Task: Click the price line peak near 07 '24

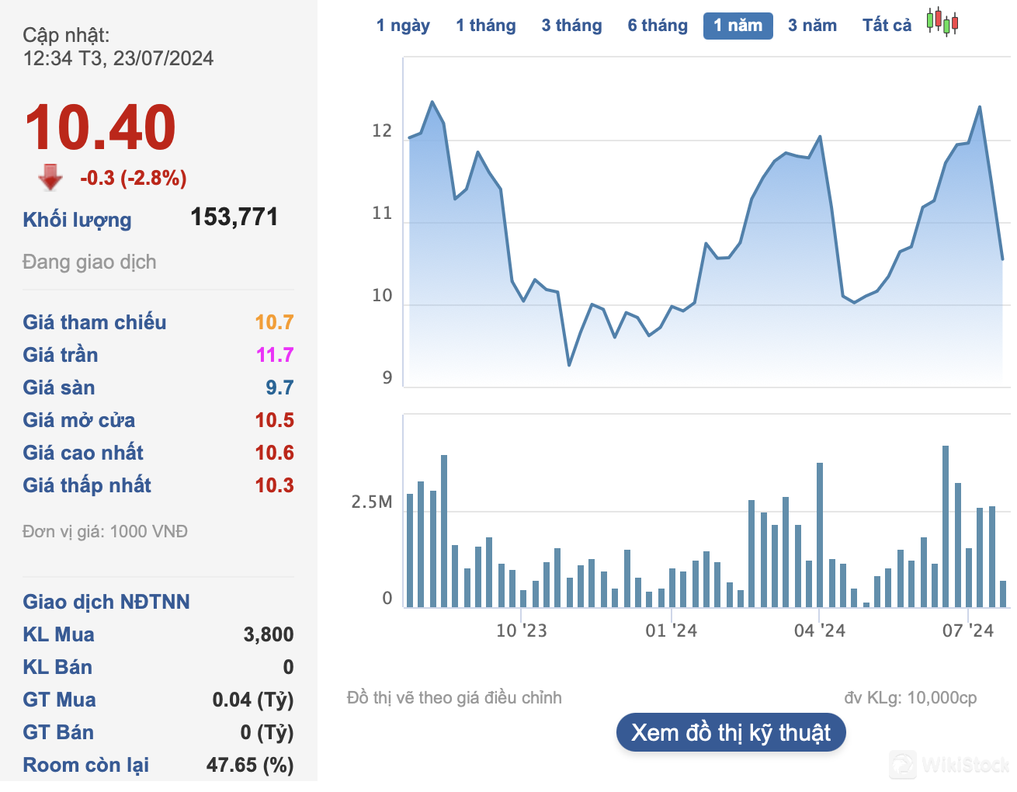Action: pyautogui.click(x=980, y=107)
